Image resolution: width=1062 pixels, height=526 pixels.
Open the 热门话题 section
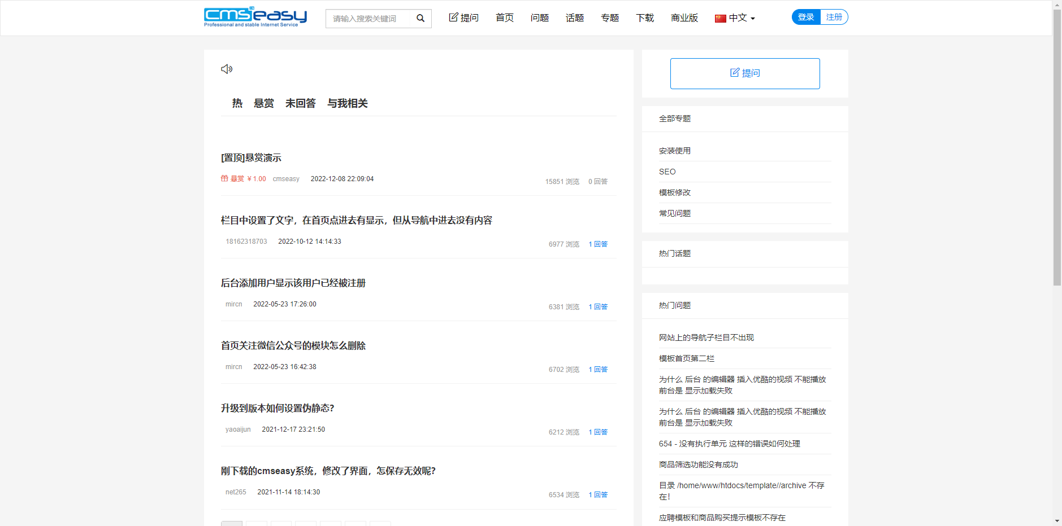pyautogui.click(x=674, y=253)
